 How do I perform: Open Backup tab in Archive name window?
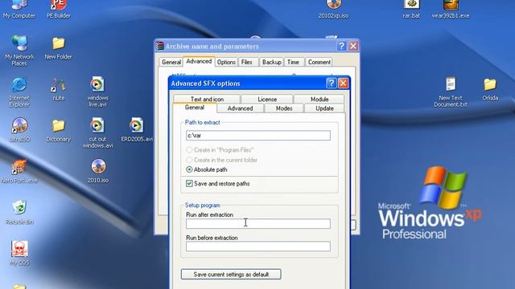pyautogui.click(x=272, y=62)
